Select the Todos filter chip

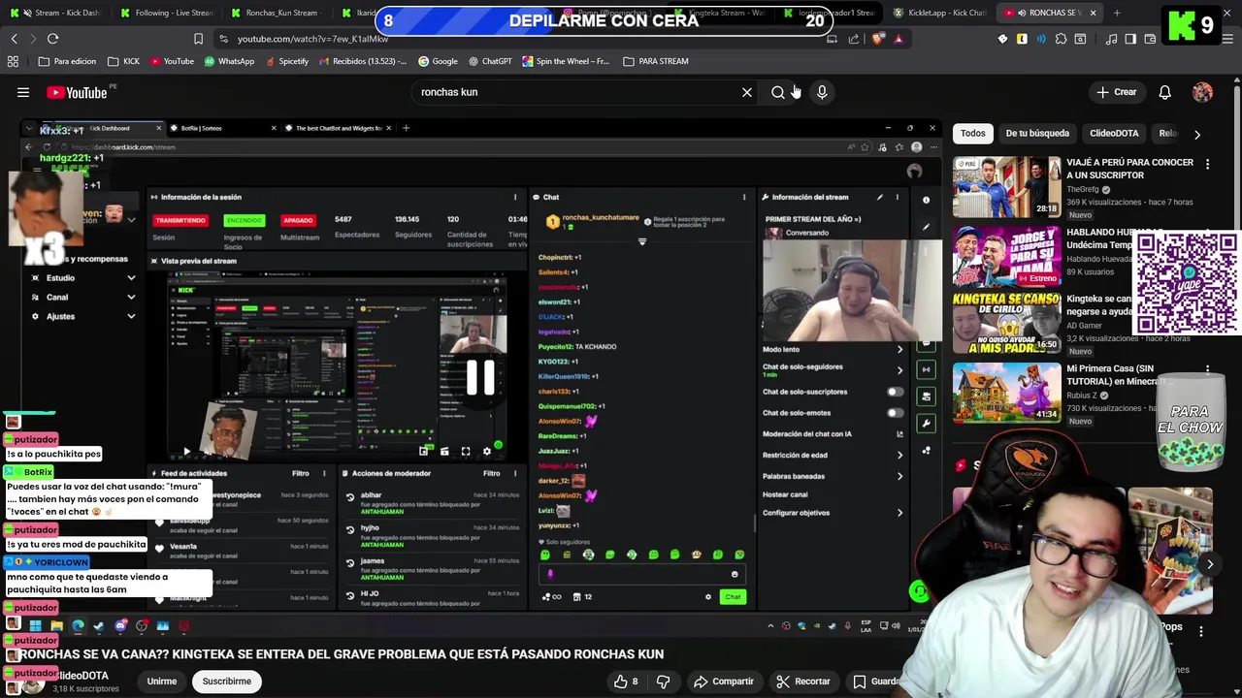pos(973,134)
